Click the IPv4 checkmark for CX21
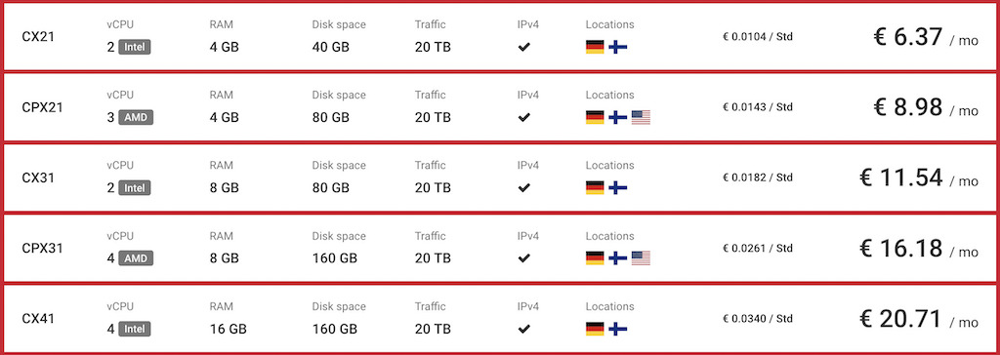 523,47
